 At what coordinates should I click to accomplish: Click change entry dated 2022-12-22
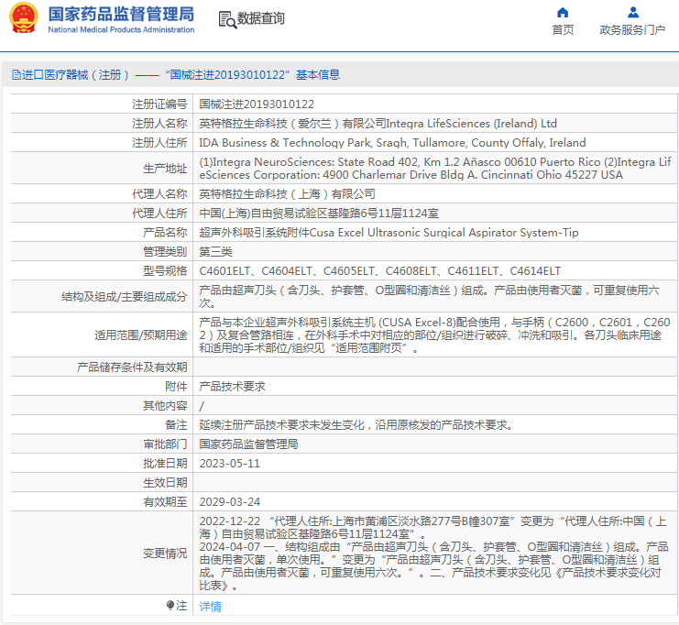[433, 528]
